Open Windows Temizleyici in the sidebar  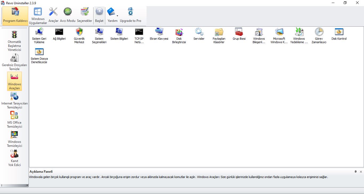point(14,139)
